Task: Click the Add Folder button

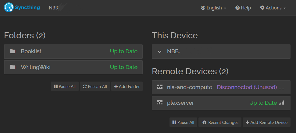Action: [x=127, y=86]
